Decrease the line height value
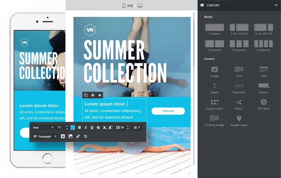Screen dimensions: 281x178 [128, 129]
